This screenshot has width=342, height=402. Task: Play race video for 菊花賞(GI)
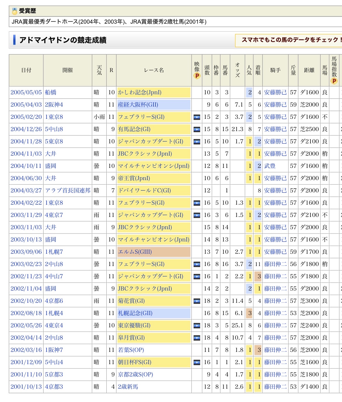(197, 301)
